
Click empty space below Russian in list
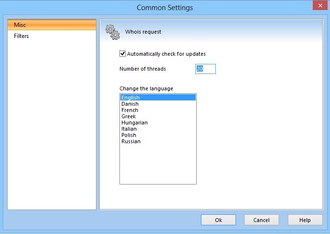click(x=157, y=163)
